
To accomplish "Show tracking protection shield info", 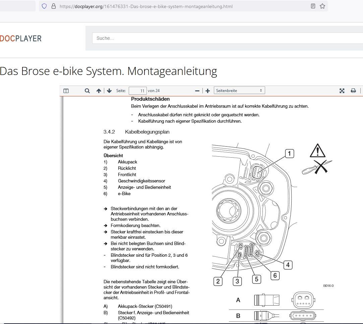I will click(x=44, y=6).
